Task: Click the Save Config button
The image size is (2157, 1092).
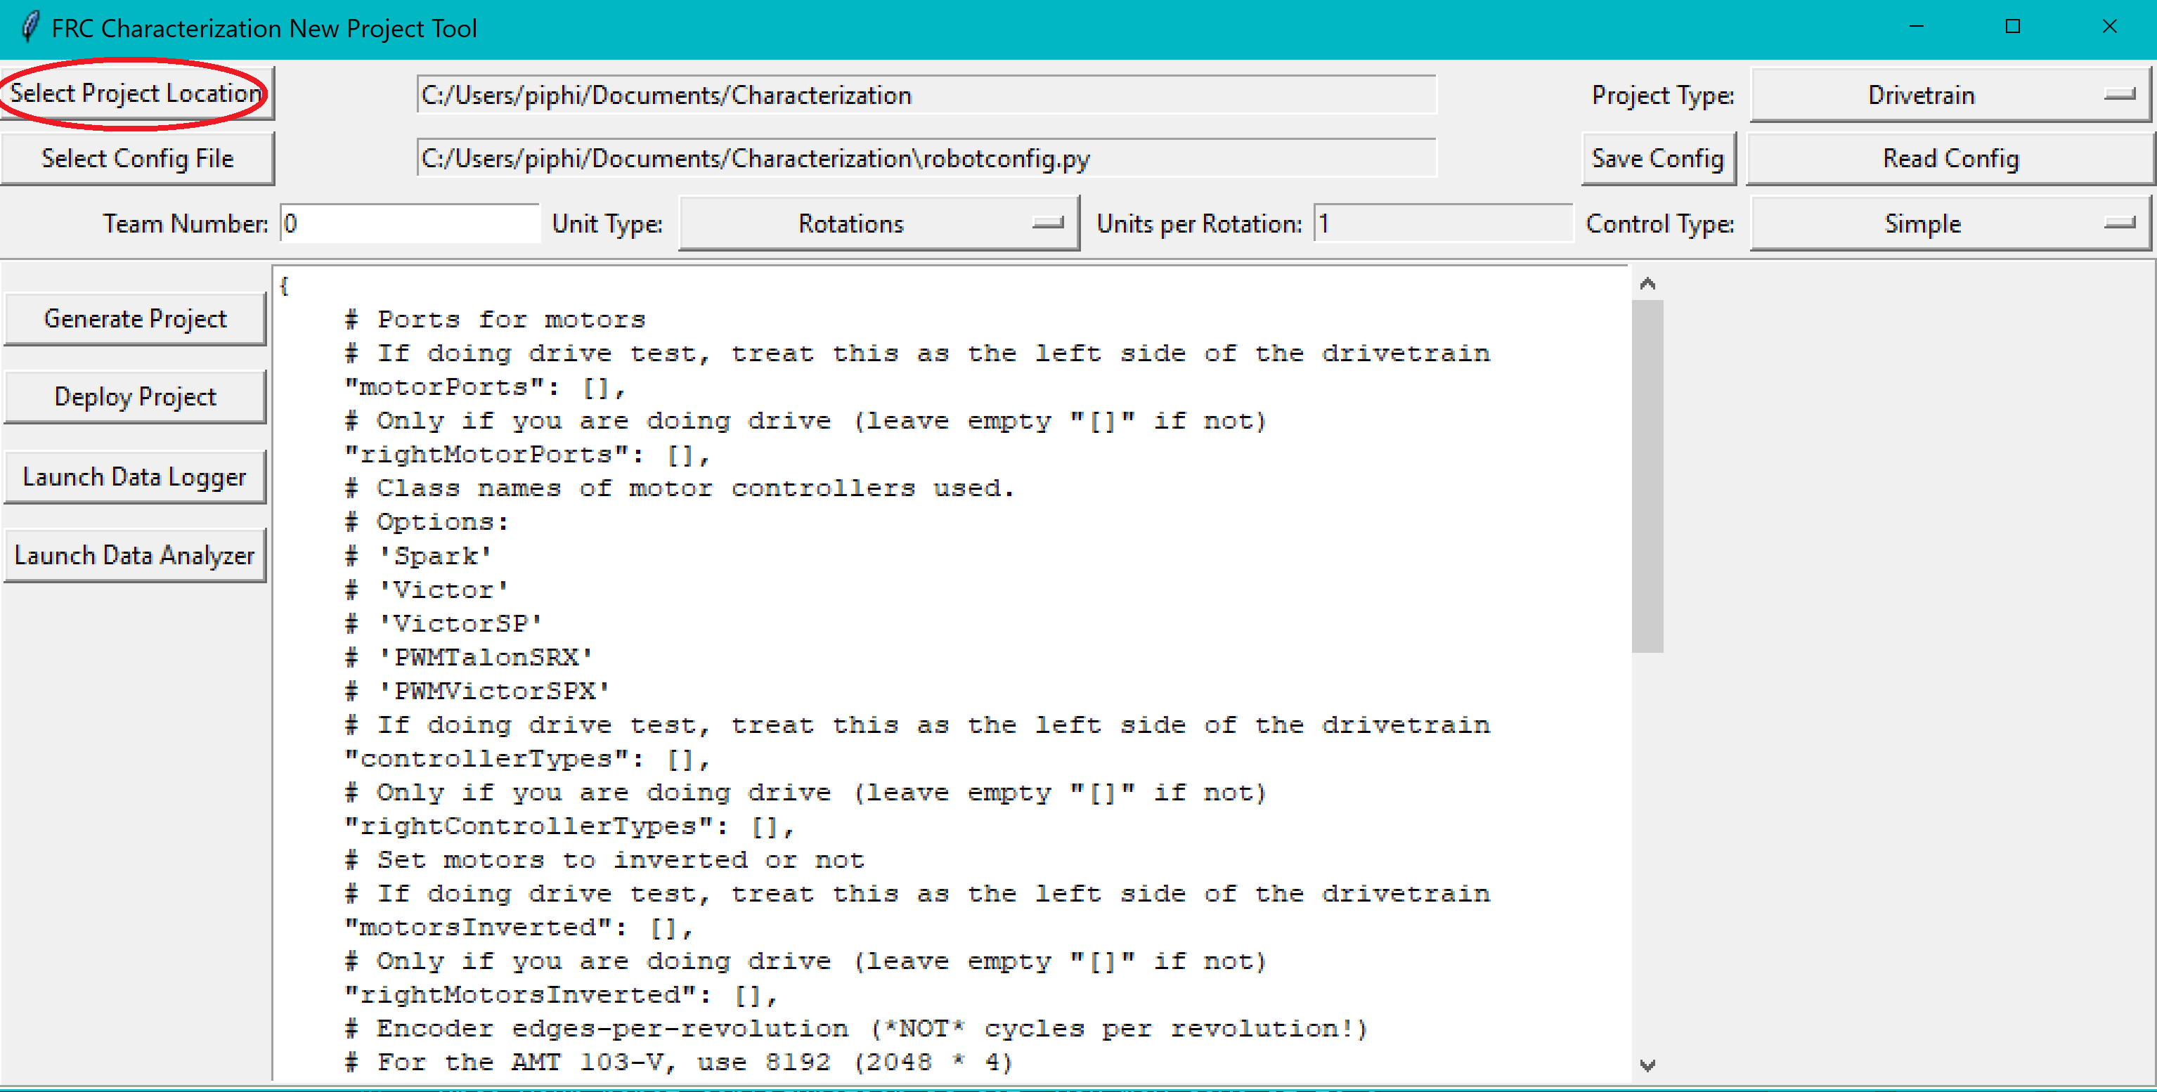Action: (1657, 158)
